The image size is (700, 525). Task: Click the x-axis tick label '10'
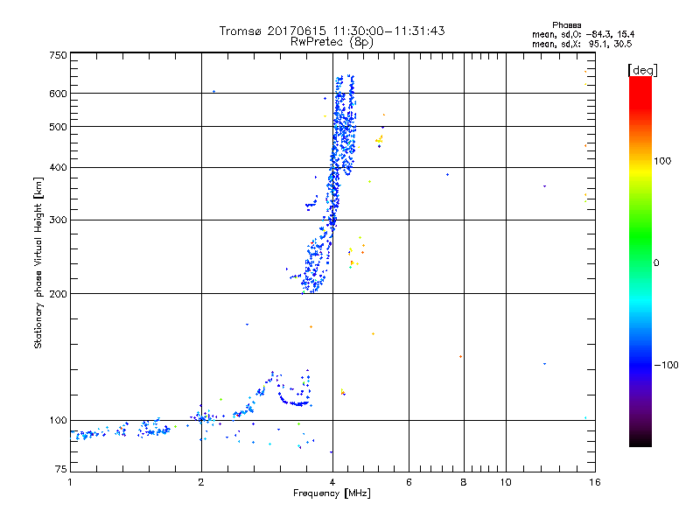click(x=506, y=482)
